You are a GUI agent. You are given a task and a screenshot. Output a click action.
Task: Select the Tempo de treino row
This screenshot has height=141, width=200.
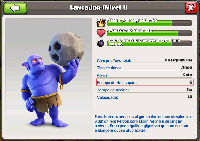point(145,90)
